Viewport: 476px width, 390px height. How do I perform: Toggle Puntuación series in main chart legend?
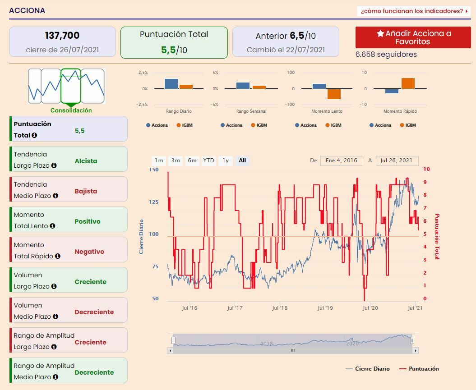(x=419, y=369)
